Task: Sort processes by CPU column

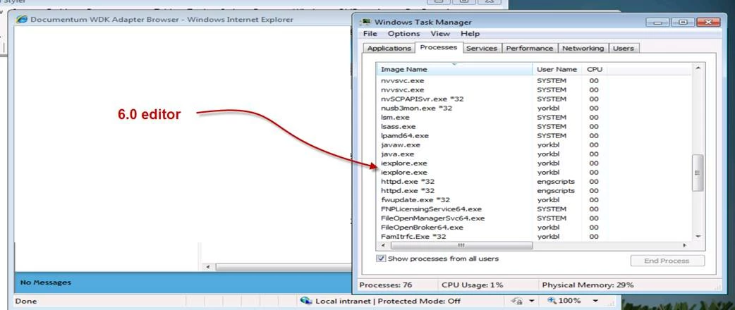Action: [x=595, y=69]
